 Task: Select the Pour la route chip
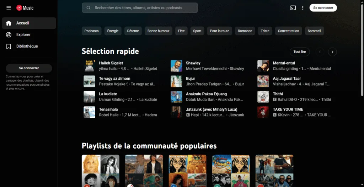[x=220, y=31]
